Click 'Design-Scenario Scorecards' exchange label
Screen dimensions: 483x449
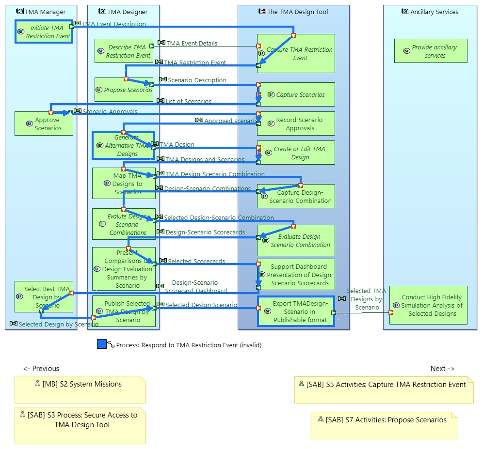tap(205, 232)
